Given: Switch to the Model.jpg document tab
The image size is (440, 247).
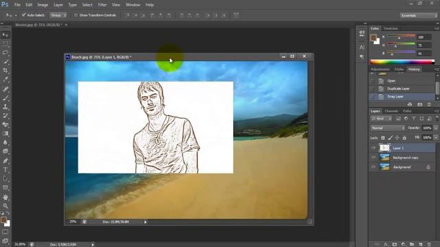Looking at the screenshot, I should pos(38,25).
